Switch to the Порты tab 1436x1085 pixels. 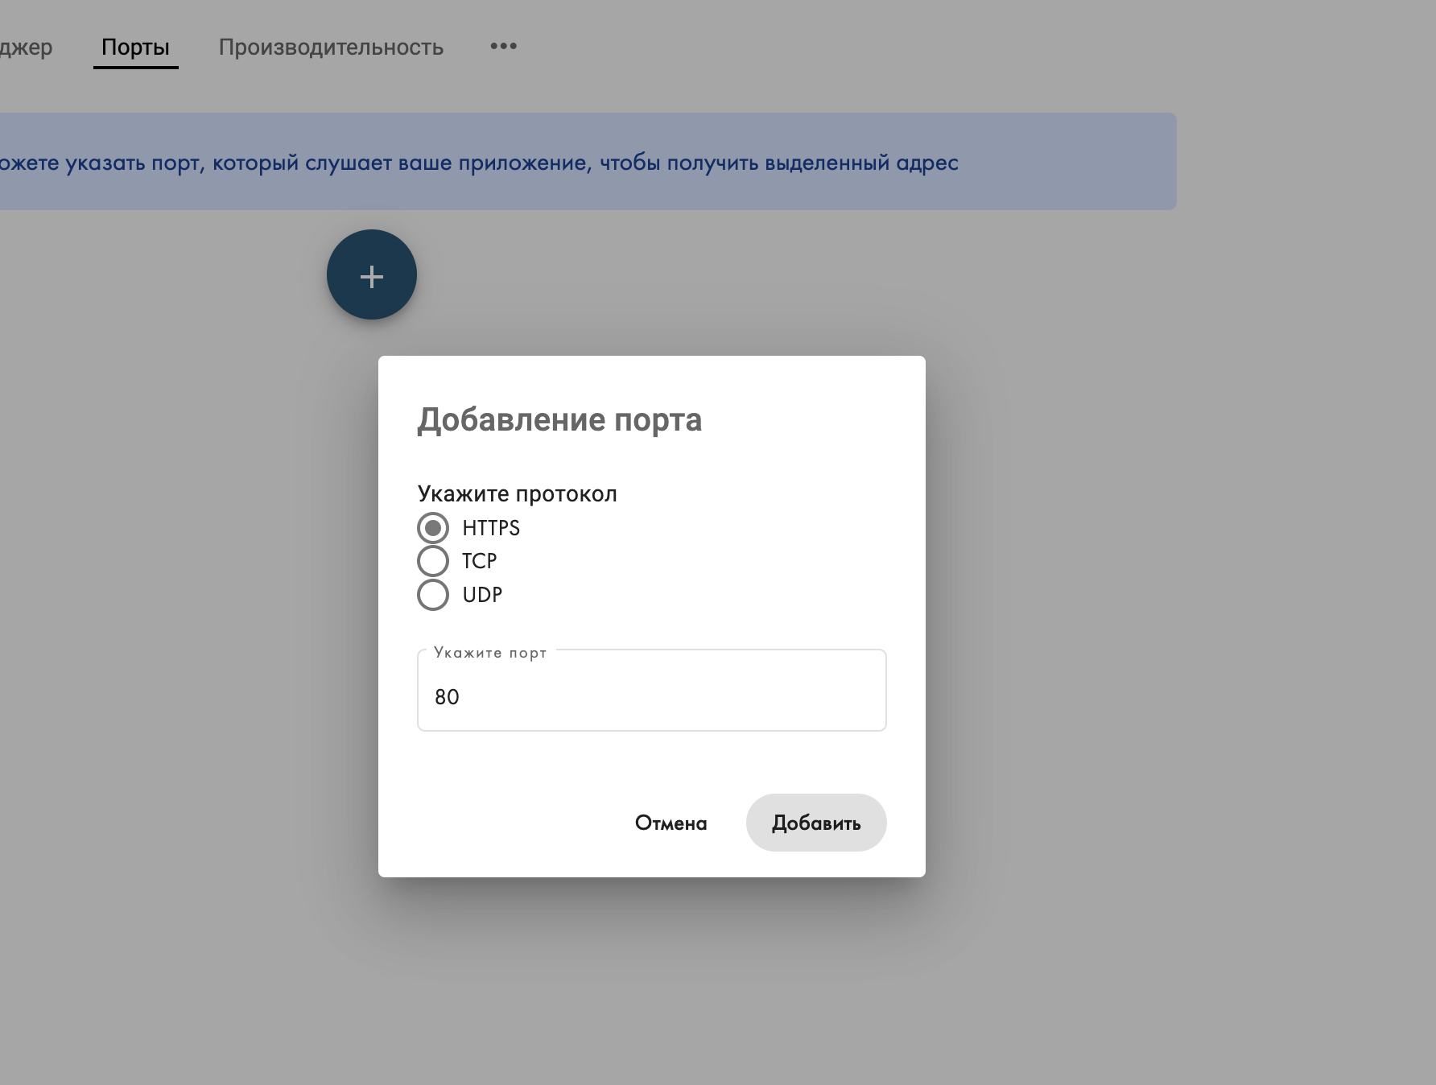[x=135, y=47]
